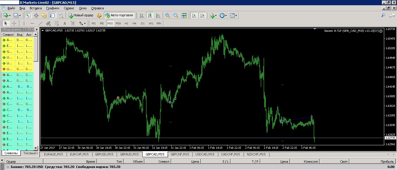Open the Strategy Tester magnifier icon
The width and height of the screenshot is (397, 170).
click(x=61, y=15)
